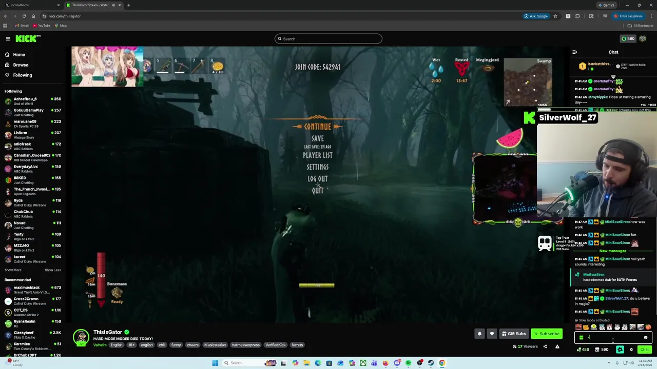Click the Ask Google button
657x369 pixels.
[536, 16]
